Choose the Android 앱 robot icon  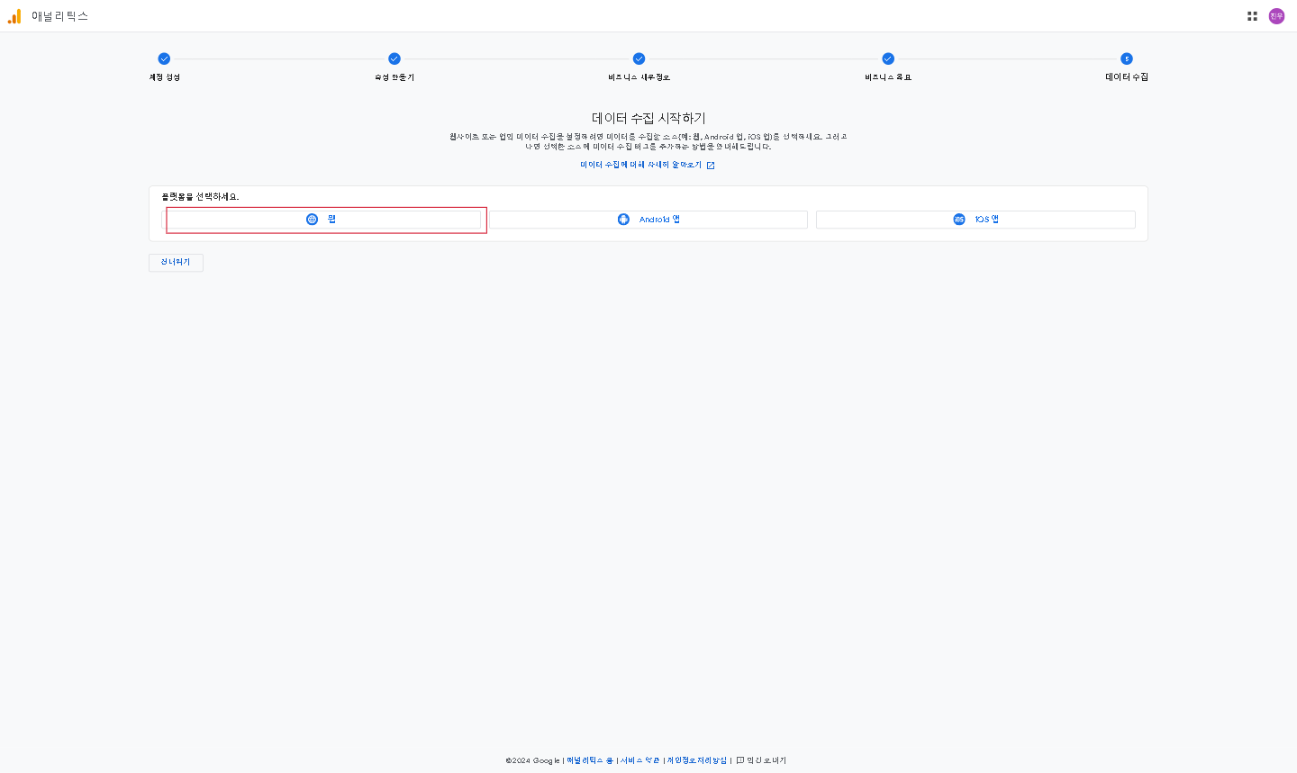[623, 220]
